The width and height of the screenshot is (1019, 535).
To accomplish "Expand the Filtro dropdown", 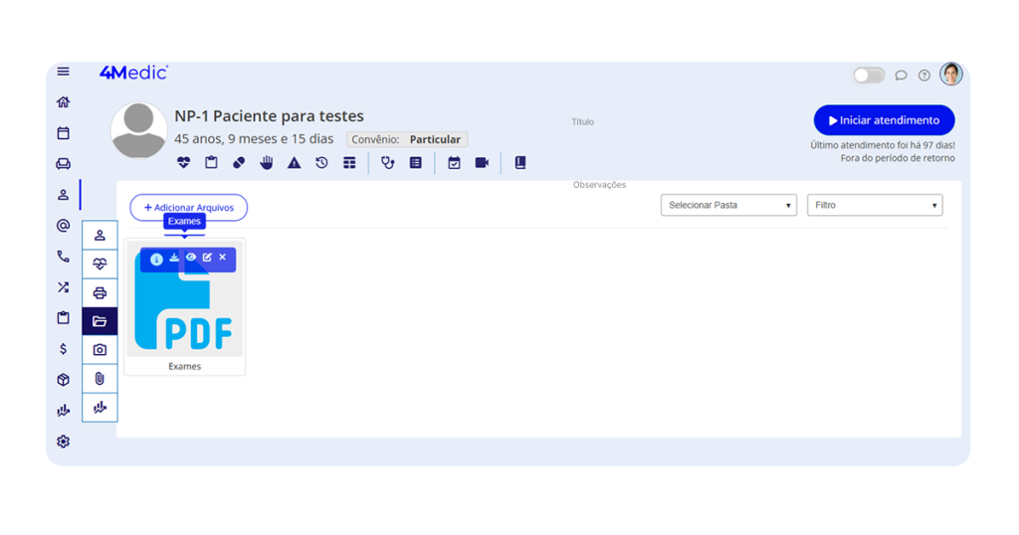I will 874,205.
